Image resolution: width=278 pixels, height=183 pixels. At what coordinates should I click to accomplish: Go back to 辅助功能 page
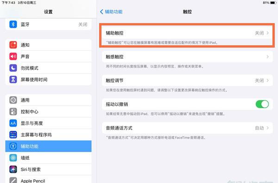[x=111, y=12]
